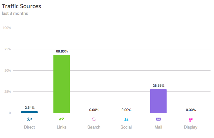
Task: Click the Social people icon
Action: tap(126, 119)
